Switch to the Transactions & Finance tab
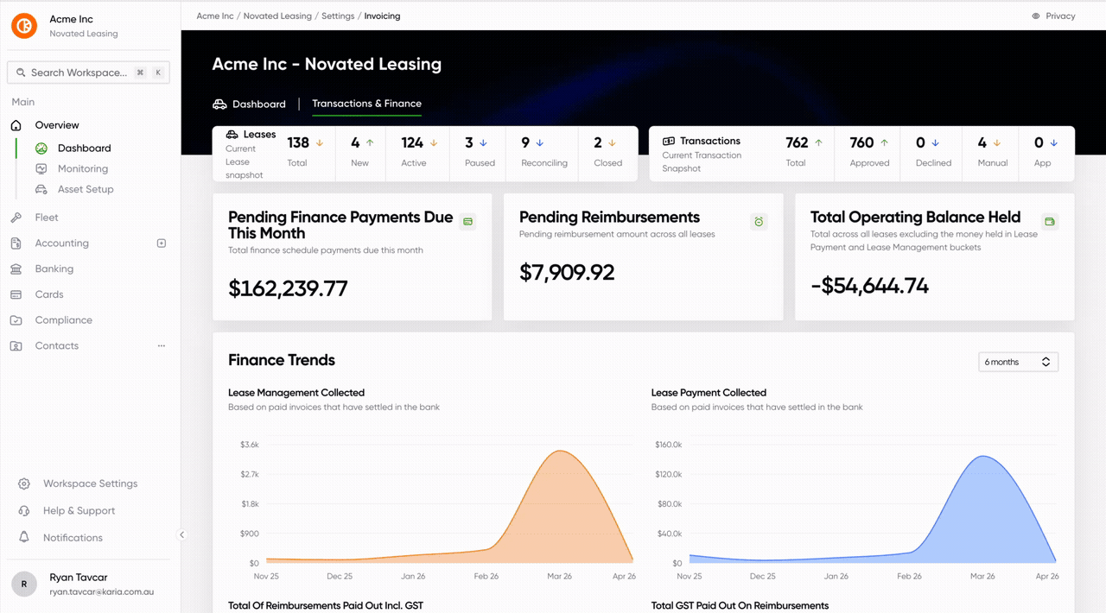The width and height of the screenshot is (1106, 613). (x=366, y=104)
